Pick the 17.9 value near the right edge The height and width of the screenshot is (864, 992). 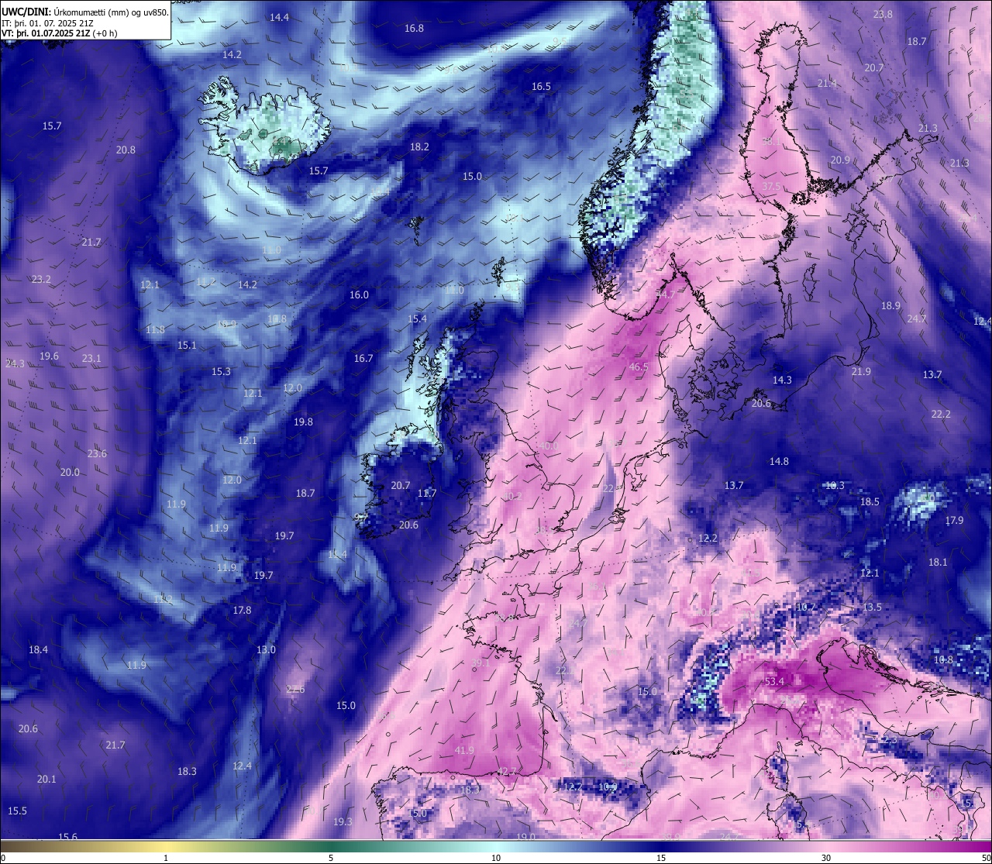[954, 520]
